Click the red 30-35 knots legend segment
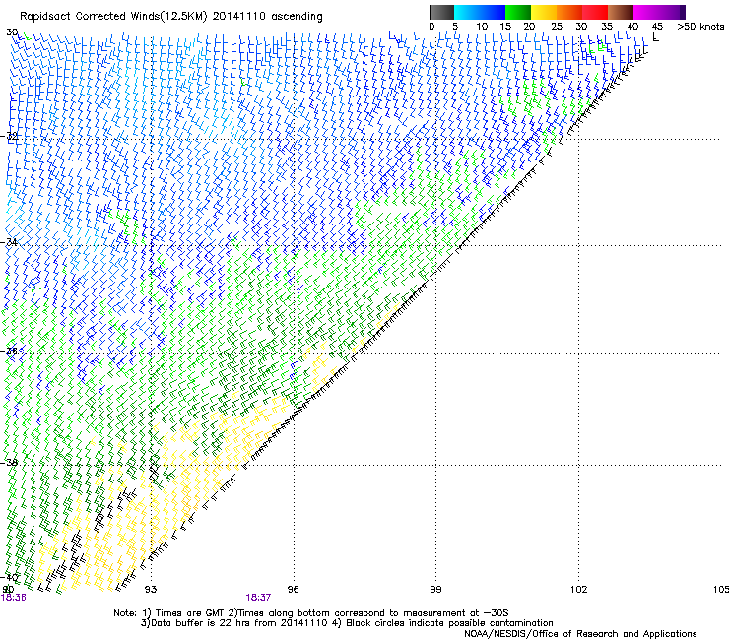 pos(595,12)
